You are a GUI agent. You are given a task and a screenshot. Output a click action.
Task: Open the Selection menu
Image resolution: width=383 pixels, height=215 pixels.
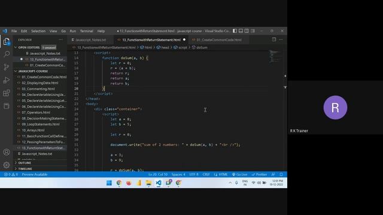[x=38, y=31]
